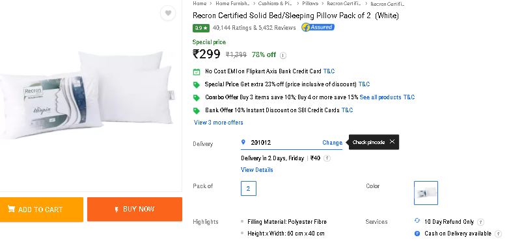Click Change pincode link
The image size is (509, 242).
[x=332, y=142]
